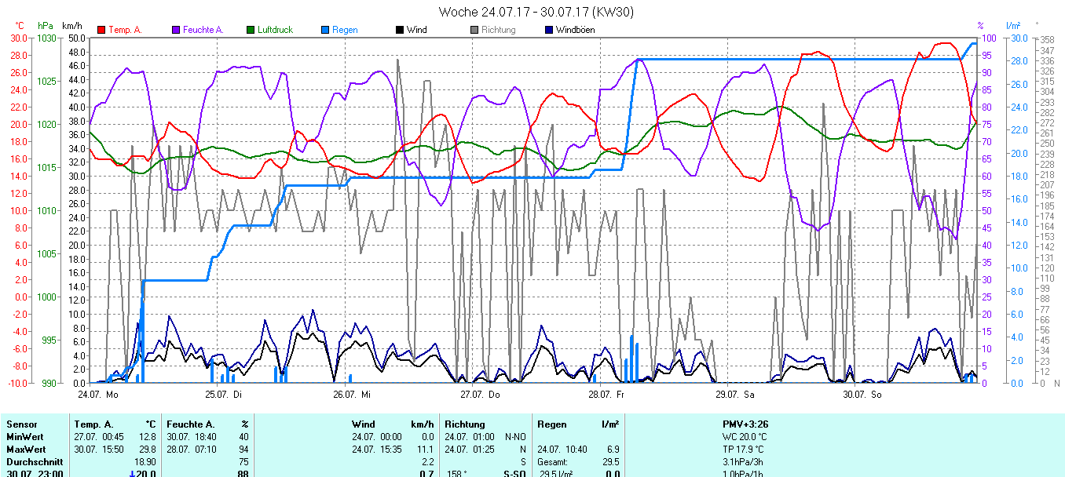
Task: Select the 26.07. Mi date marker
Action: pos(351,394)
